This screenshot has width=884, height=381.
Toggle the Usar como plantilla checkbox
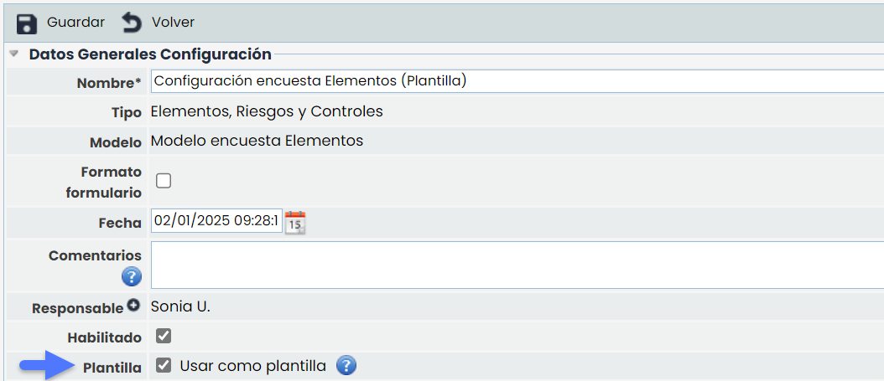pyautogui.click(x=164, y=366)
